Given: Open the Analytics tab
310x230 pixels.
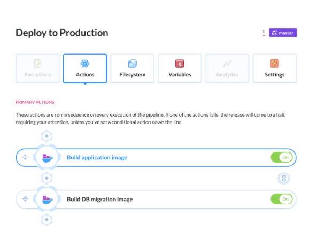Looking at the screenshot, I should pyautogui.click(x=227, y=68).
